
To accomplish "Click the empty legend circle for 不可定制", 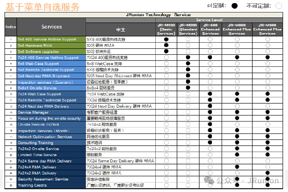I will coord(279,6).
